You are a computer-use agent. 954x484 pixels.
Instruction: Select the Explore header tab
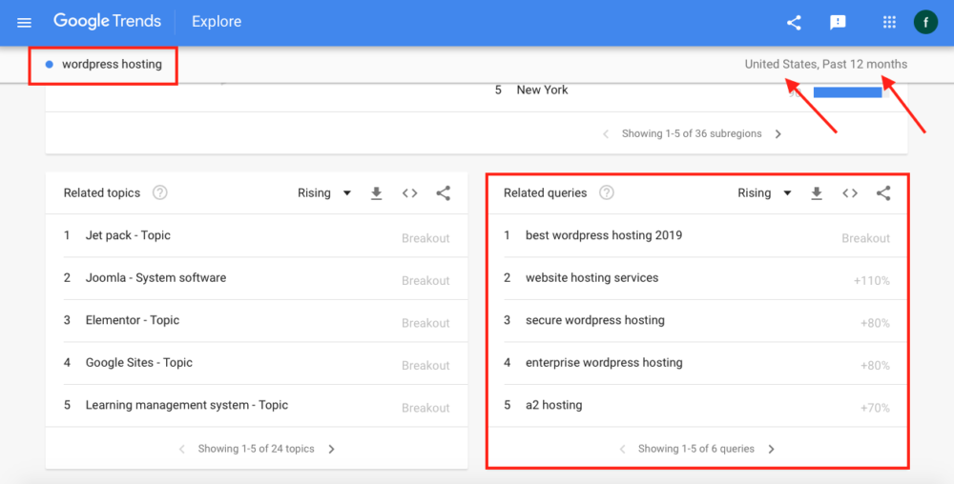217,22
